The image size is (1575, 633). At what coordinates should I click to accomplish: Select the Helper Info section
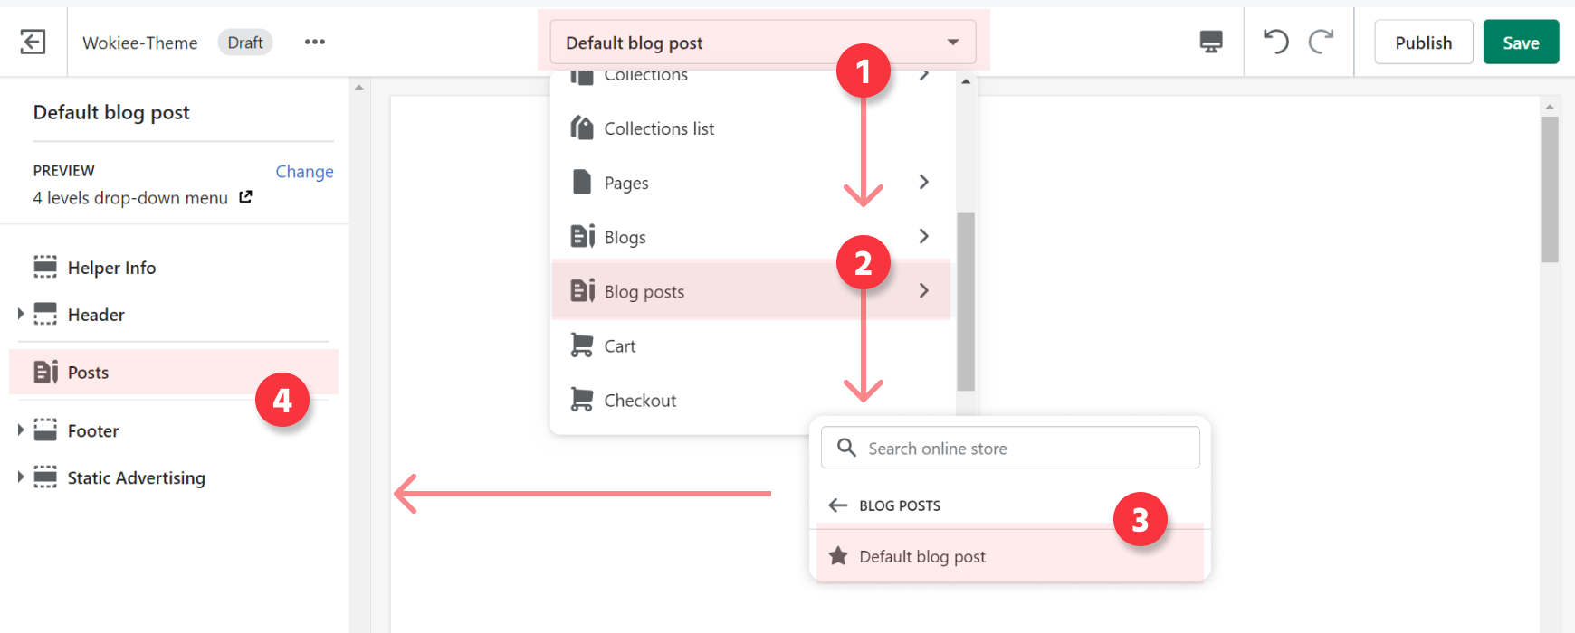(111, 268)
